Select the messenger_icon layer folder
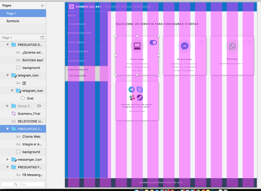This screenshot has height=191, width=261. 23,160
